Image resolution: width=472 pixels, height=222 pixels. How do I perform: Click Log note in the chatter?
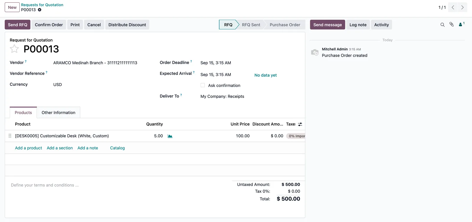pos(358,25)
